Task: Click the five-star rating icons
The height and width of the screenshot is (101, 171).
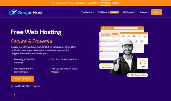Action: (106, 65)
